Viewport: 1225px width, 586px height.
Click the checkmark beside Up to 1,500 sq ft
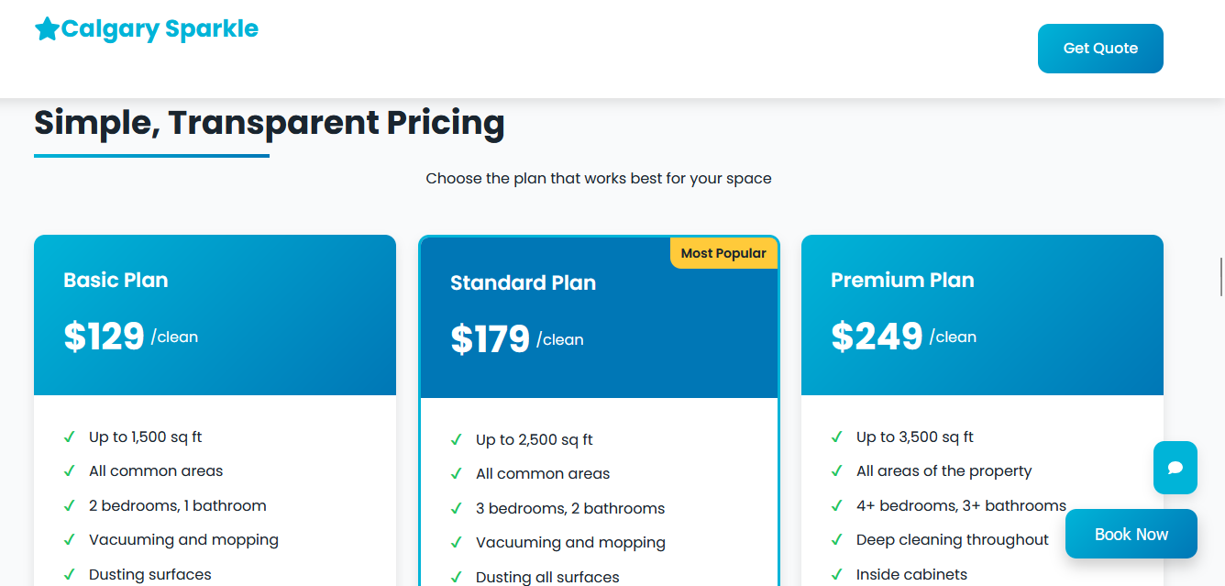click(x=69, y=437)
